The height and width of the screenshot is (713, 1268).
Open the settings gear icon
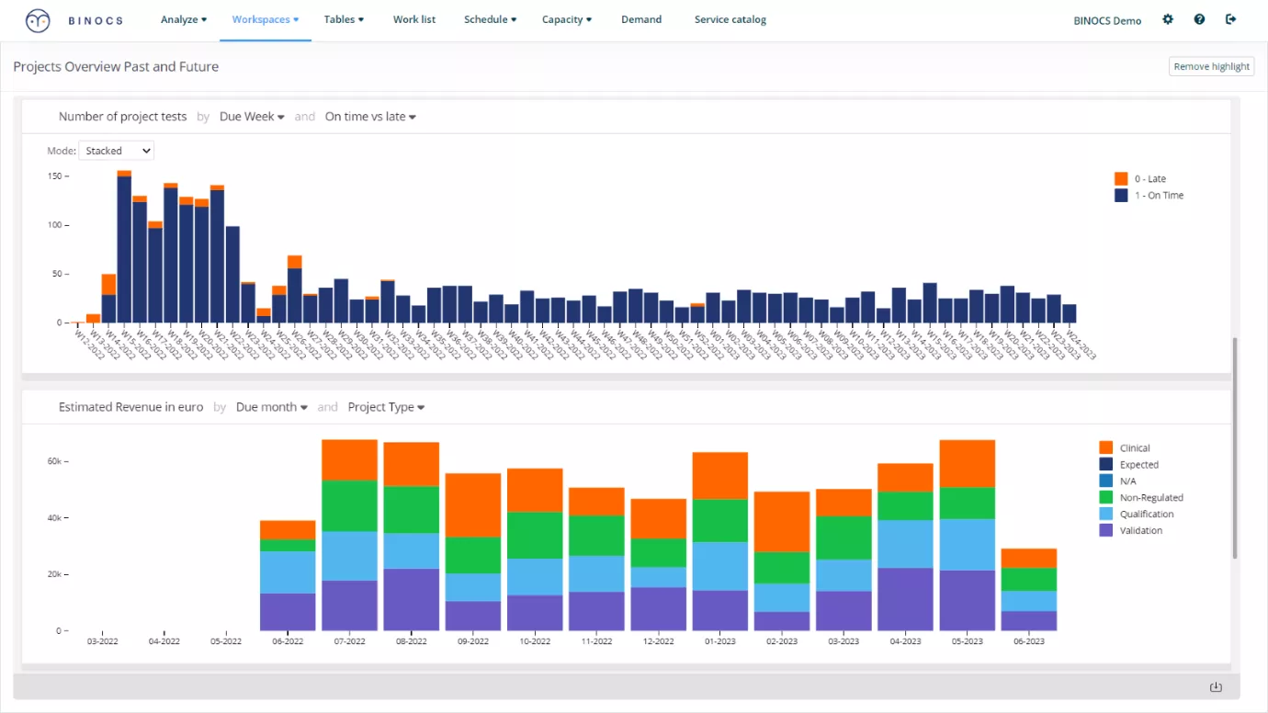coord(1168,19)
